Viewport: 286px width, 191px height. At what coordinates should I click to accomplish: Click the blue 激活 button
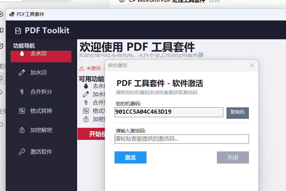click(131, 157)
